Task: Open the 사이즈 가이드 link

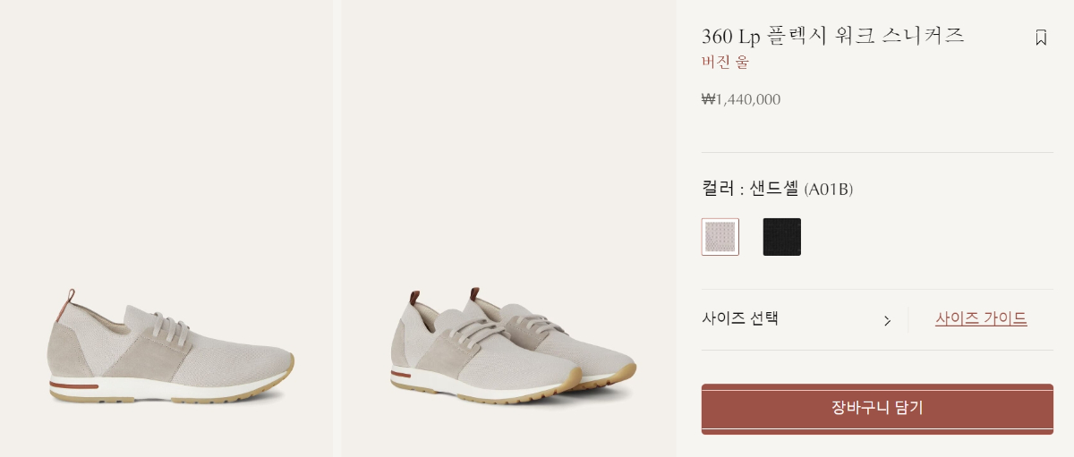Action: tap(981, 318)
